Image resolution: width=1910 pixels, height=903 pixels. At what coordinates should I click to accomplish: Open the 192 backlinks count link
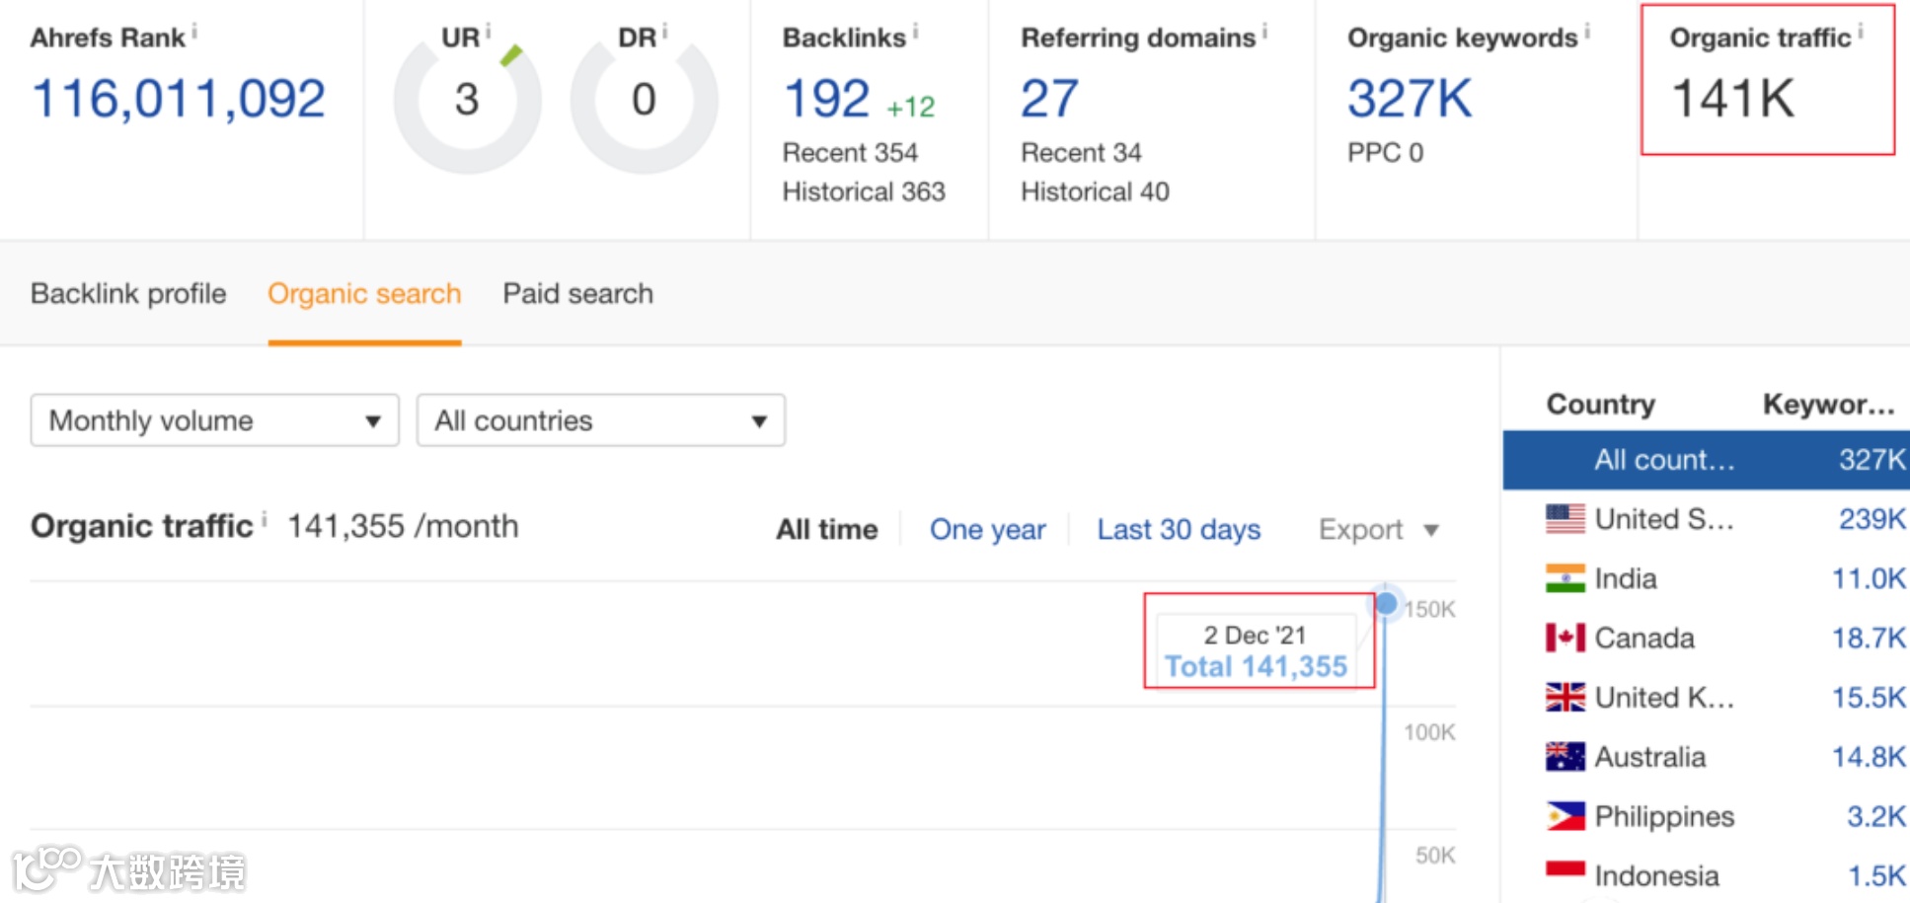(x=826, y=99)
